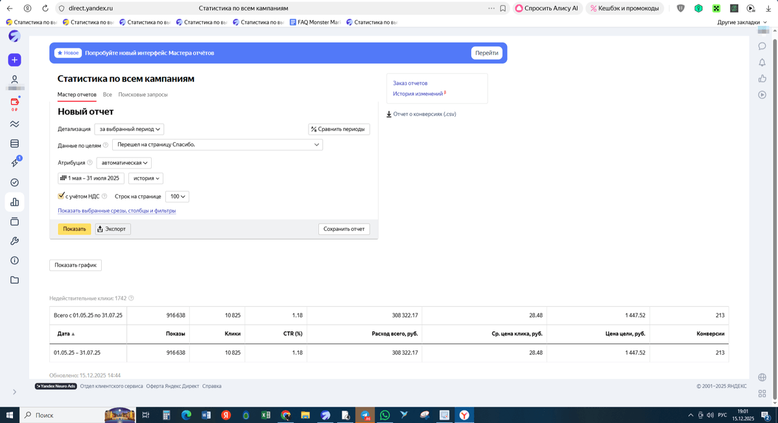This screenshot has height=423, width=778.
Task: Click the lightning recommendations icon with badge
Action: coord(15,162)
